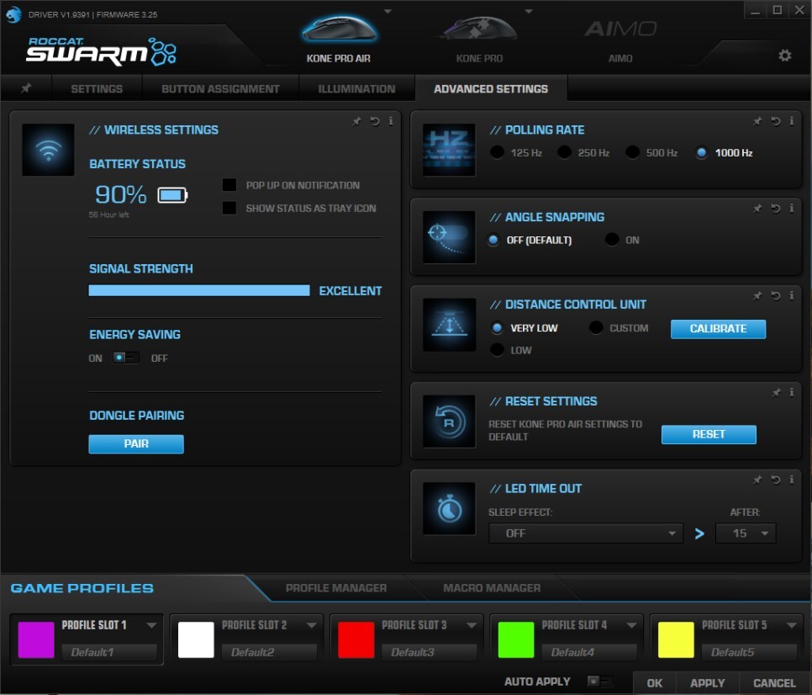The height and width of the screenshot is (695, 812).
Task: Pin the LED Time Out panel
Action: pyautogui.click(x=757, y=480)
